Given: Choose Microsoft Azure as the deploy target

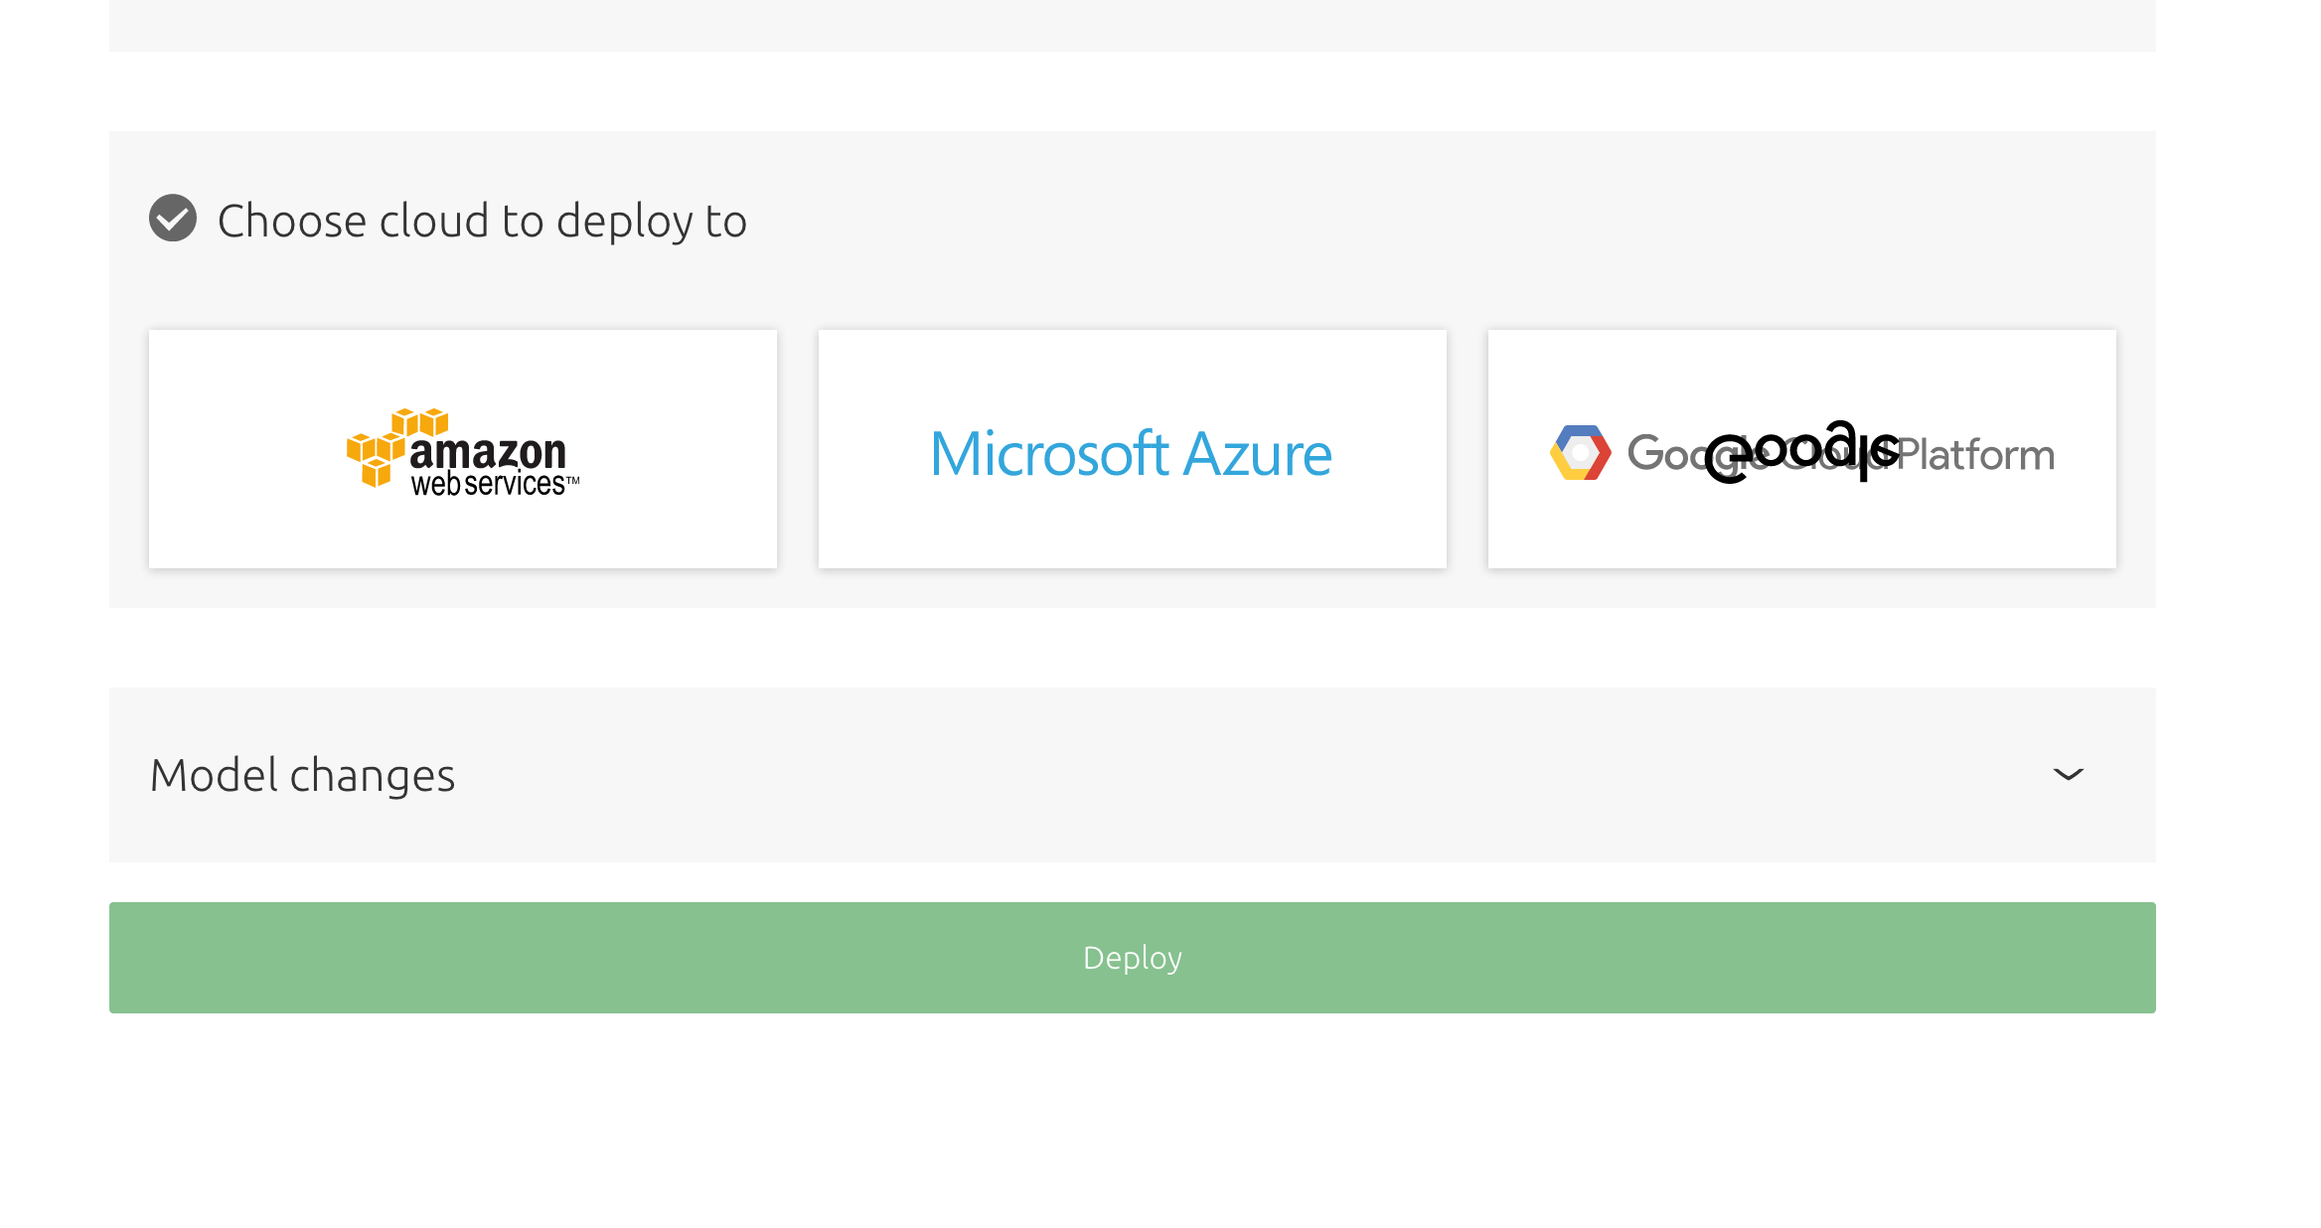Looking at the screenshot, I should coord(1133,449).
